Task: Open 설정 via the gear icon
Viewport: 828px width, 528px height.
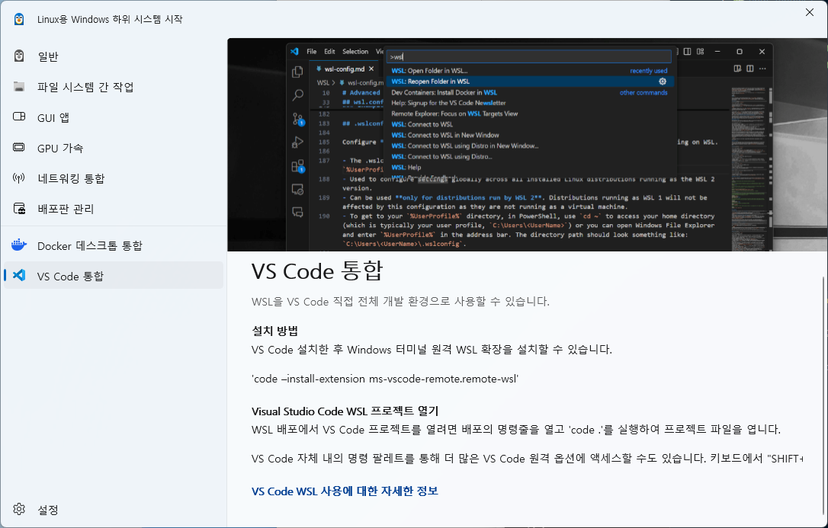Action: 20,509
